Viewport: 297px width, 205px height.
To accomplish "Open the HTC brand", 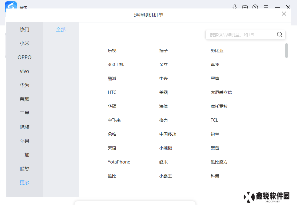I will 112,92.
